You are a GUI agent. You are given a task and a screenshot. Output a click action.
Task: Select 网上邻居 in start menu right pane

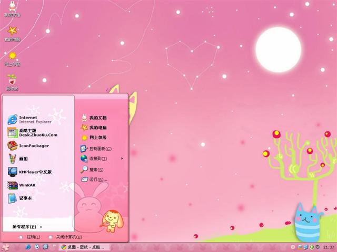(x=94, y=138)
